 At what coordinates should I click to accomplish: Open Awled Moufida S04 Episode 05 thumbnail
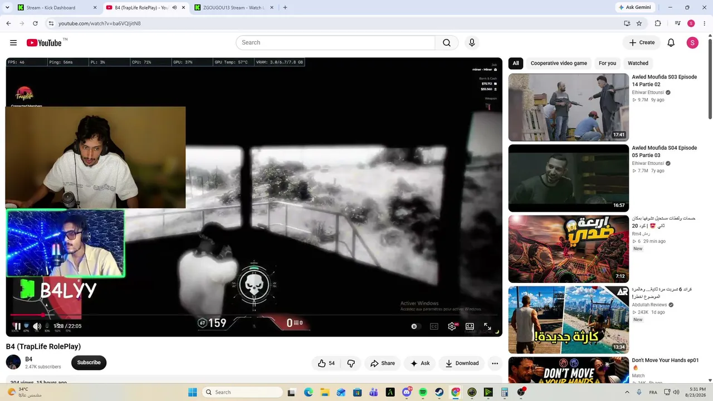(x=569, y=178)
